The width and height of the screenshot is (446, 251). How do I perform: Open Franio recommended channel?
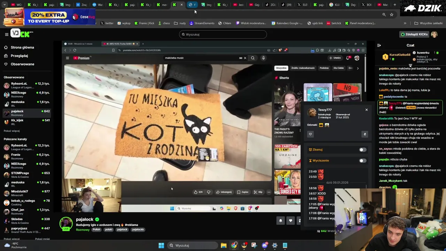[27, 156]
